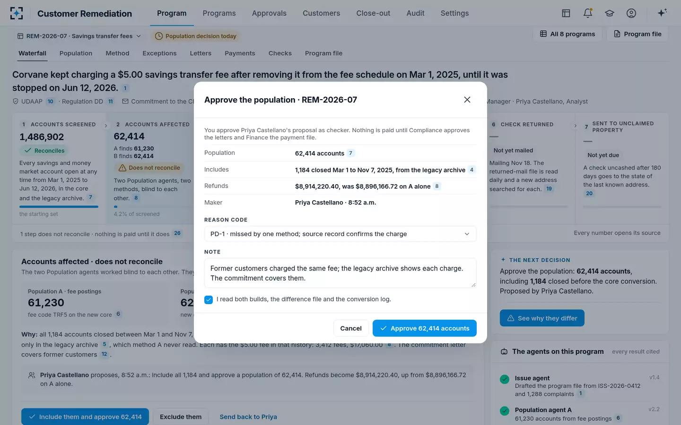The height and width of the screenshot is (425, 681).
Task: Open citation 10 beside UDAAP
Action: (51, 102)
